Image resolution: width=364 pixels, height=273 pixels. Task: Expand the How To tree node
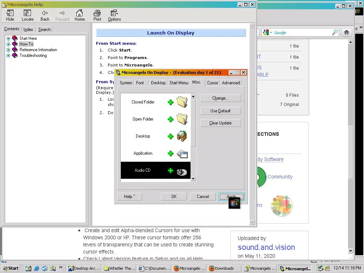pyautogui.click(x=9, y=44)
